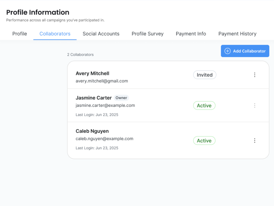View the Payment History tab

coord(237,34)
